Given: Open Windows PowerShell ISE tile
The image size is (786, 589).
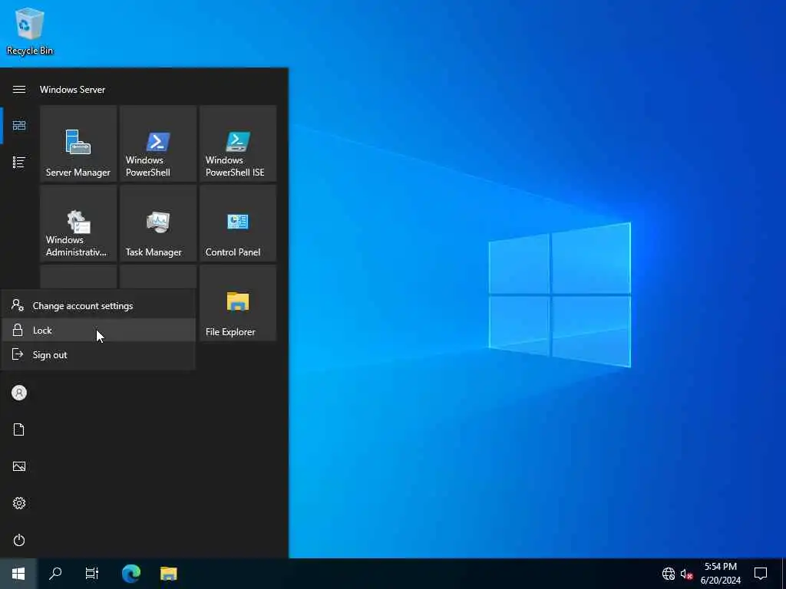Looking at the screenshot, I should (x=238, y=143).
